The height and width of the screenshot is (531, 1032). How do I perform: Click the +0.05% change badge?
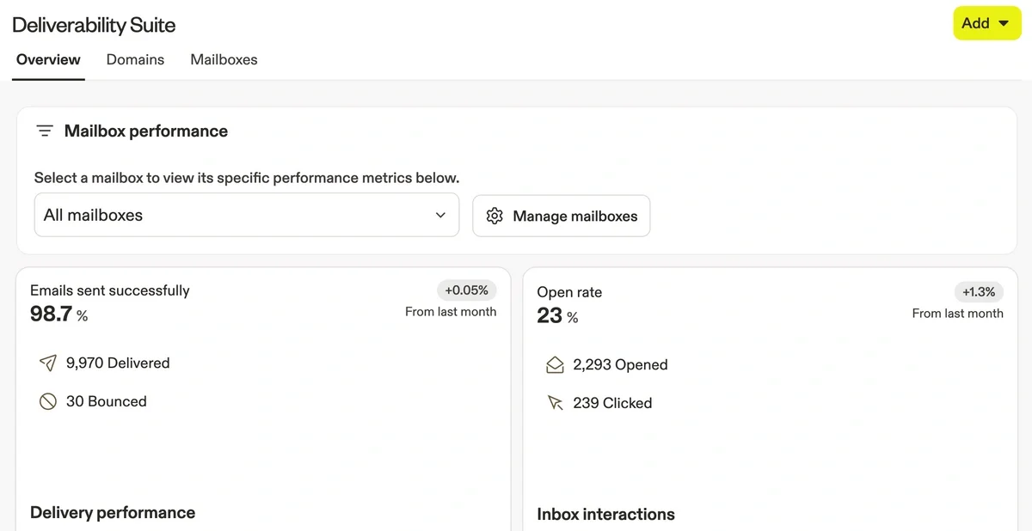click(466, 290)
